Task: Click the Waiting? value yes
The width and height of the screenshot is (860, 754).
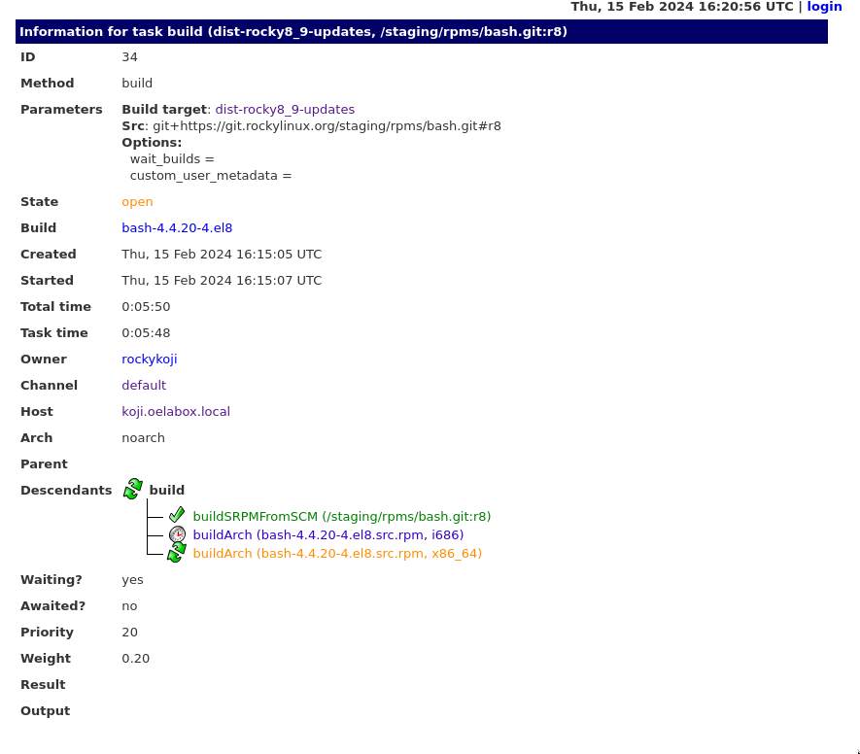Action: [x=132, y=580]
